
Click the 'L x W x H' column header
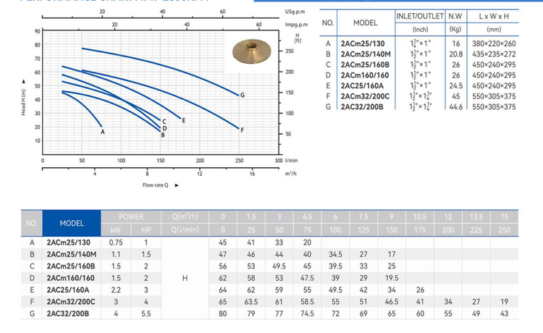click(494, 16)
